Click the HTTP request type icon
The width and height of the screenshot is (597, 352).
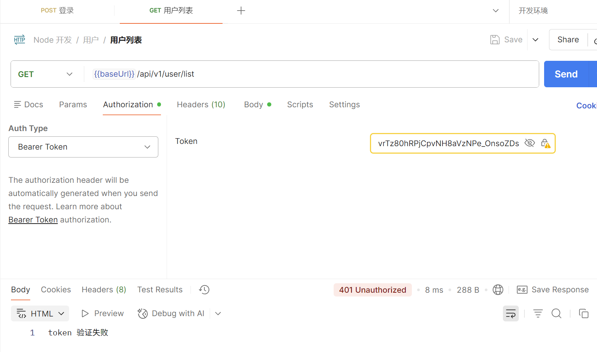click(x=20, y=40)
